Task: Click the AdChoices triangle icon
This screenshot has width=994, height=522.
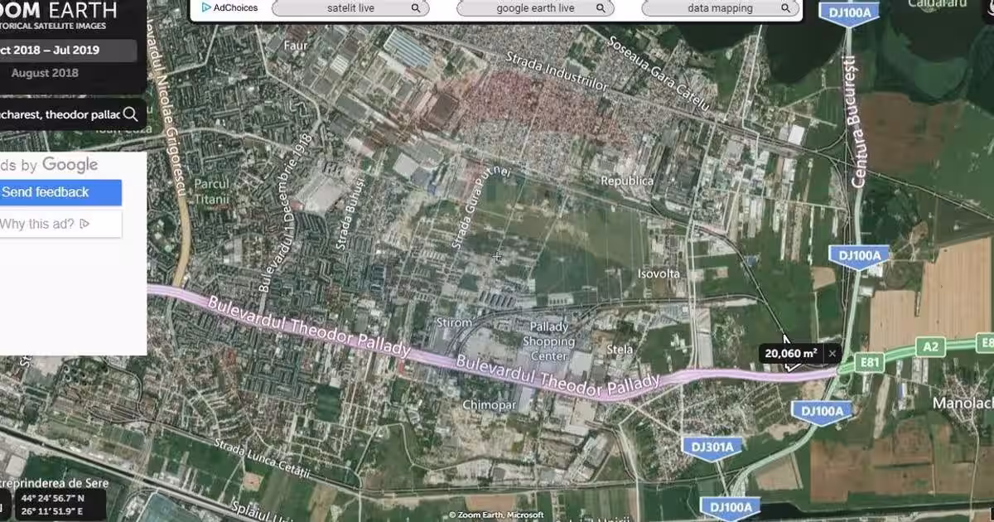Action: coord(206,8)
